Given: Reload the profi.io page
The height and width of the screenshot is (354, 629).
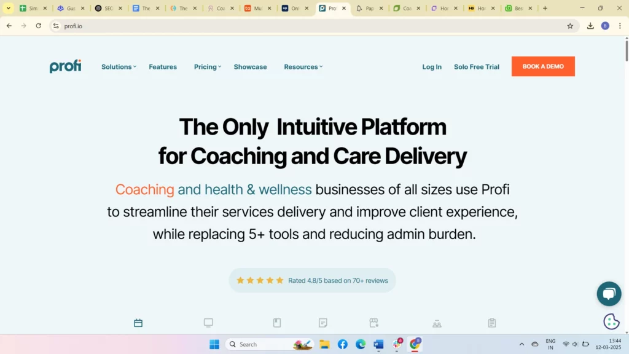Looking at the screenshot, I should pos(39,26).
